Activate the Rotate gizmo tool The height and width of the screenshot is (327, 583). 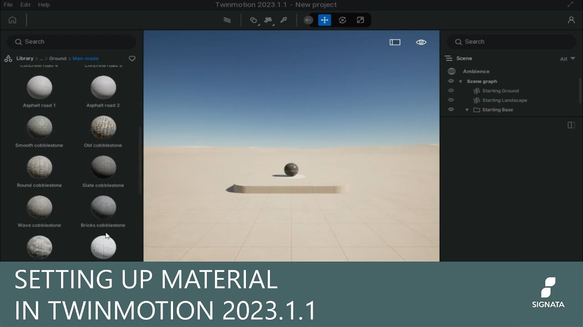tap(343, 20)
